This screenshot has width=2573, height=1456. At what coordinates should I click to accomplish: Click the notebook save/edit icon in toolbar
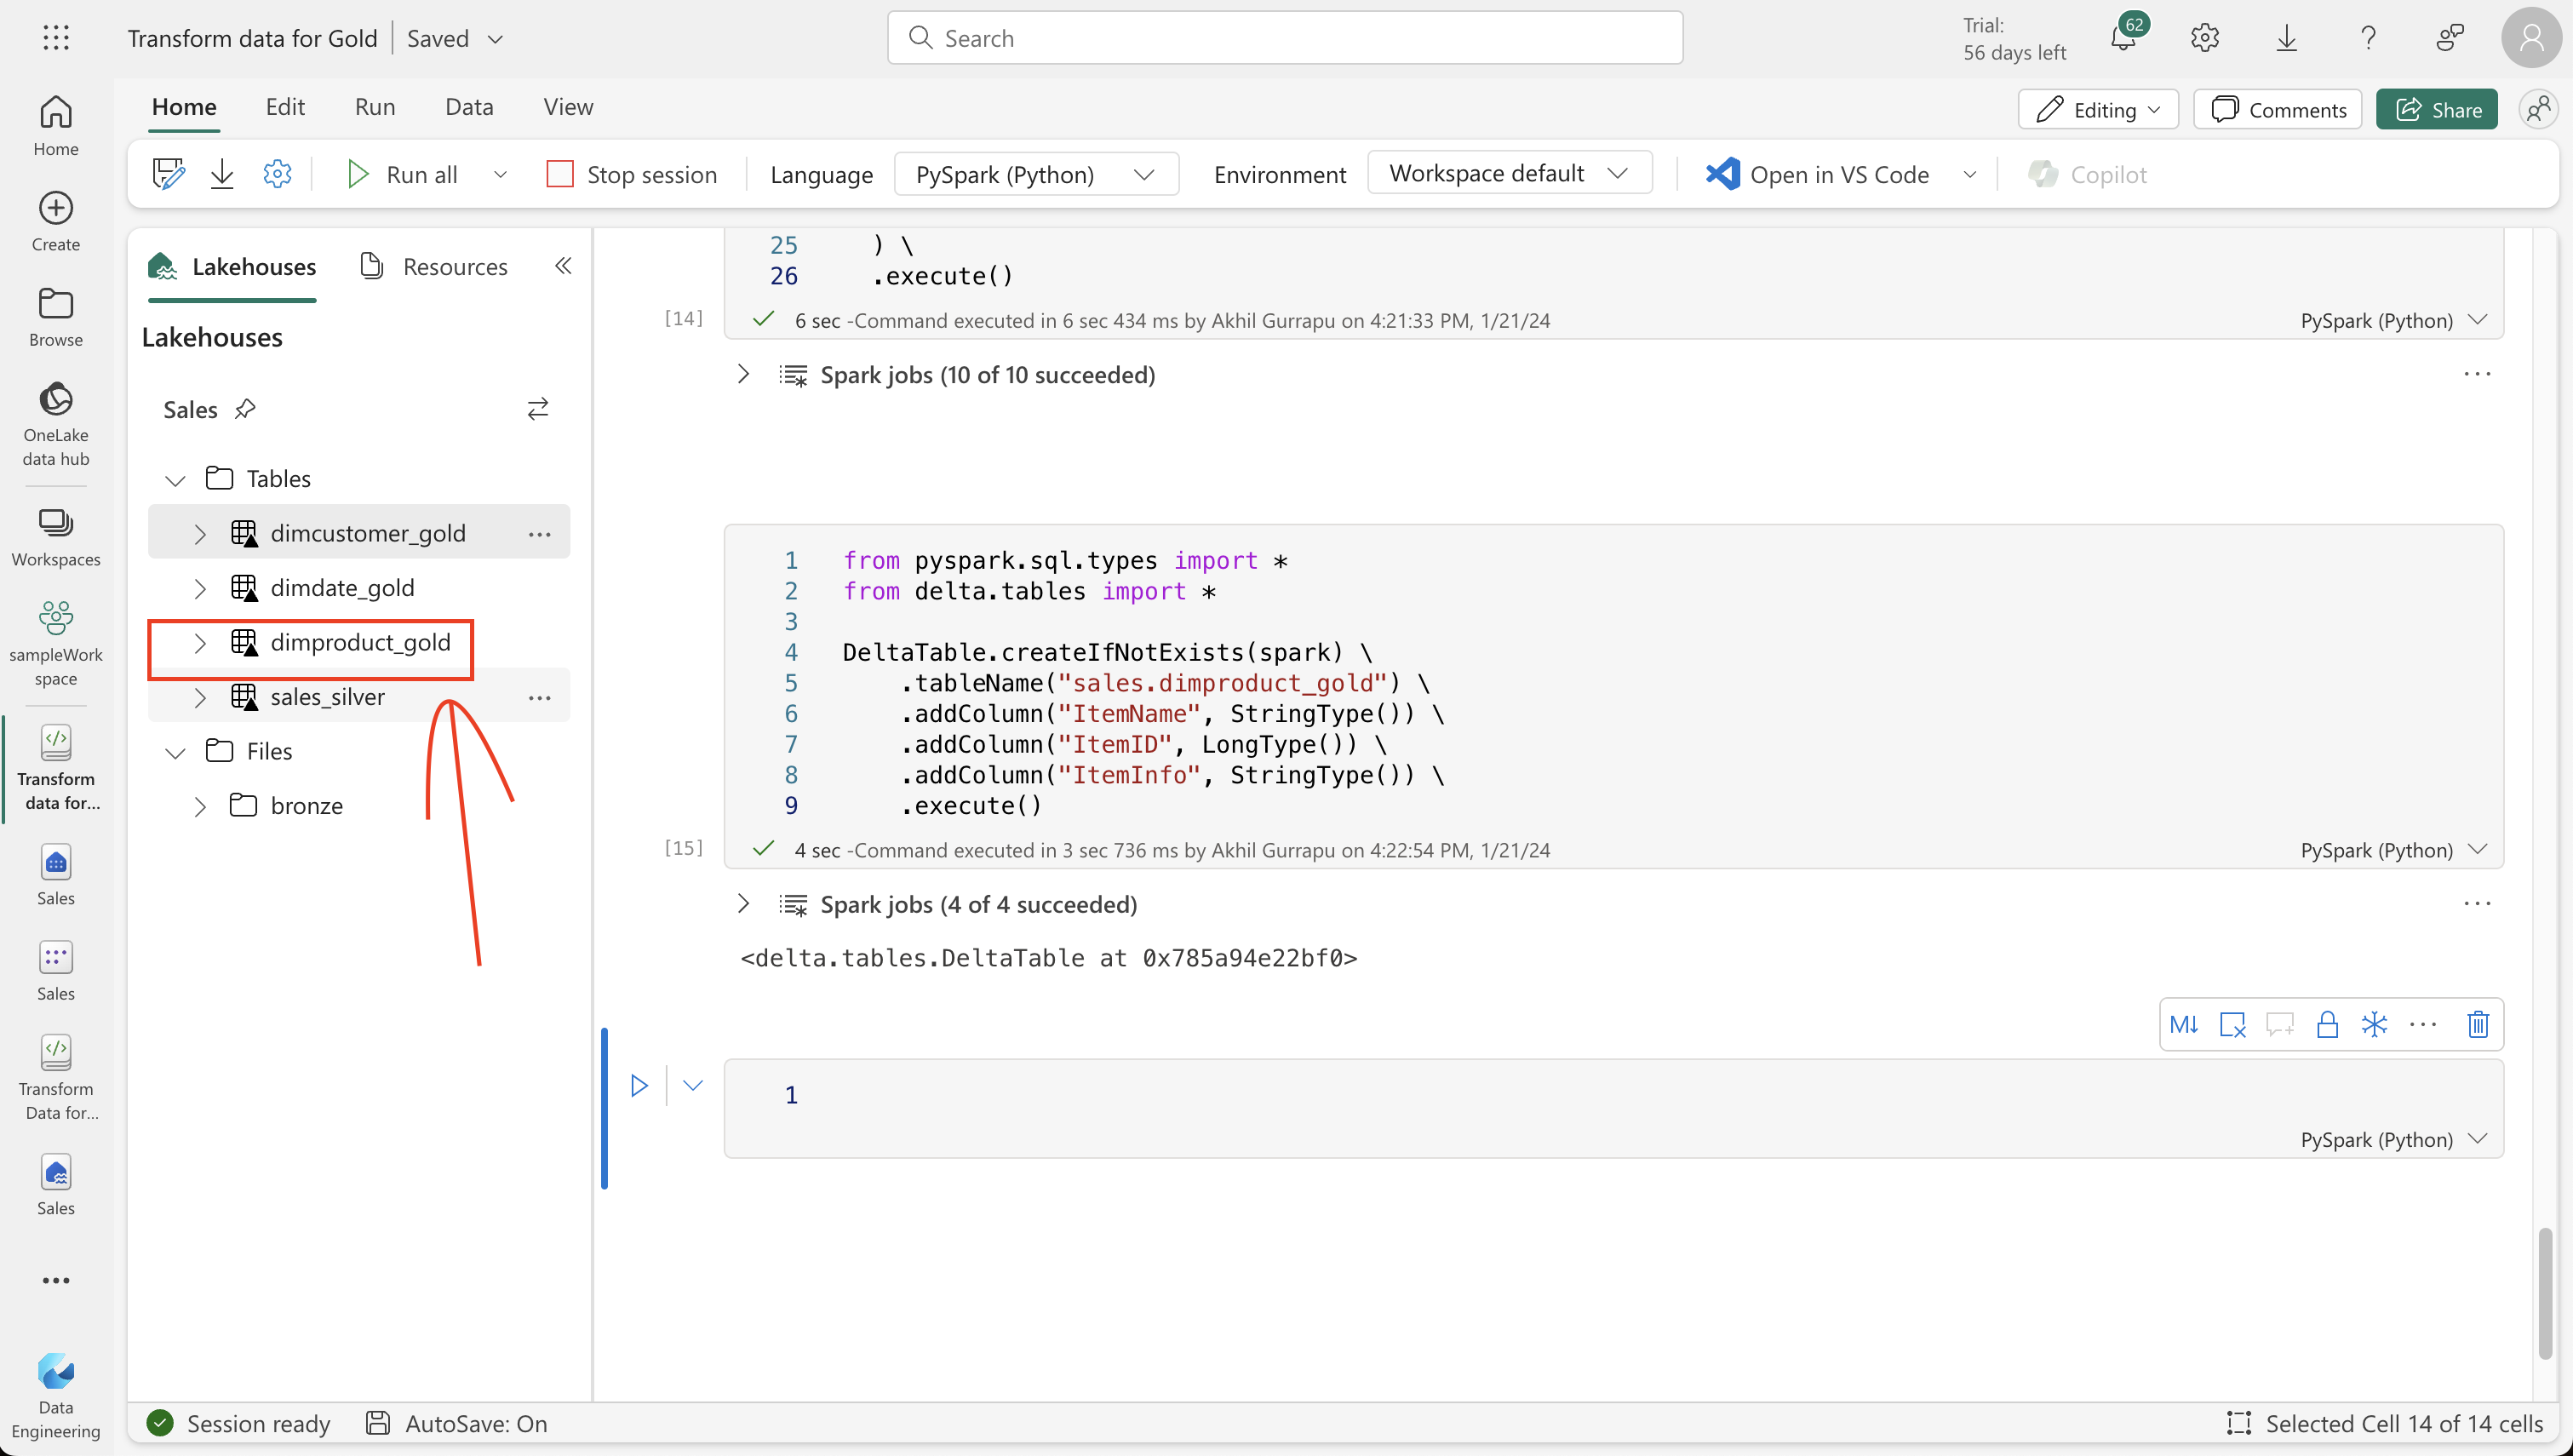point(168,174)
